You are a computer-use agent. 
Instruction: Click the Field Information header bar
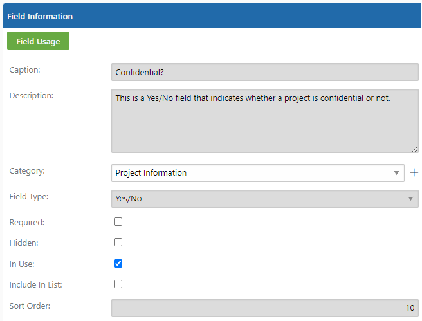pyautogui.click(x=212, y=16)
